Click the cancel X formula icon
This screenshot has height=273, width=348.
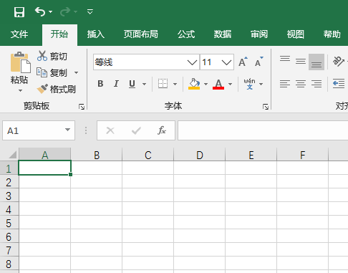coord(110,130)
